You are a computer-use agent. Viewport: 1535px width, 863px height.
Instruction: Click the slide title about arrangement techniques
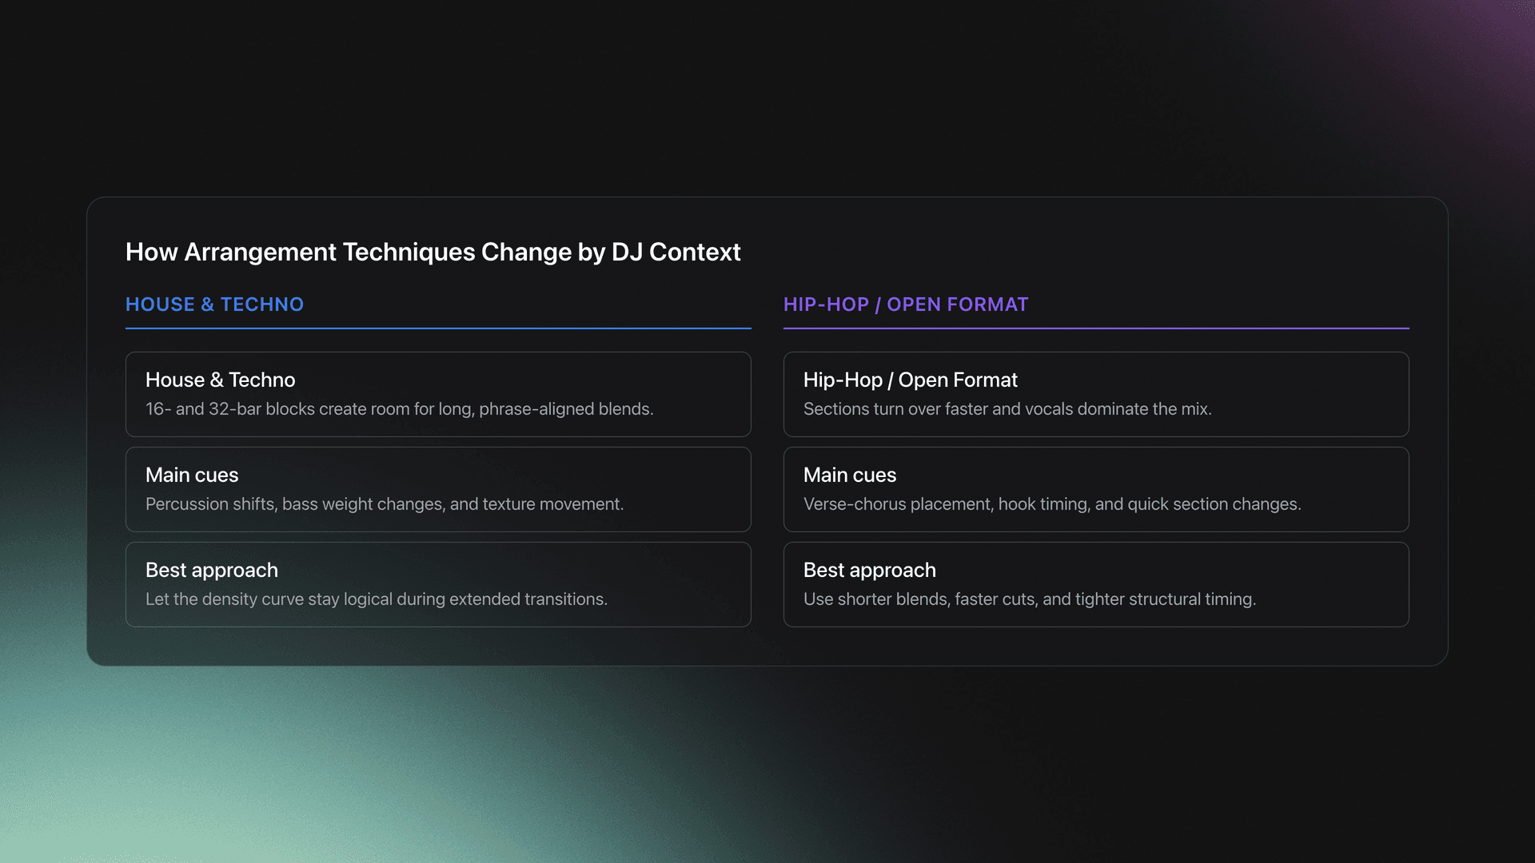pos(433,252)
